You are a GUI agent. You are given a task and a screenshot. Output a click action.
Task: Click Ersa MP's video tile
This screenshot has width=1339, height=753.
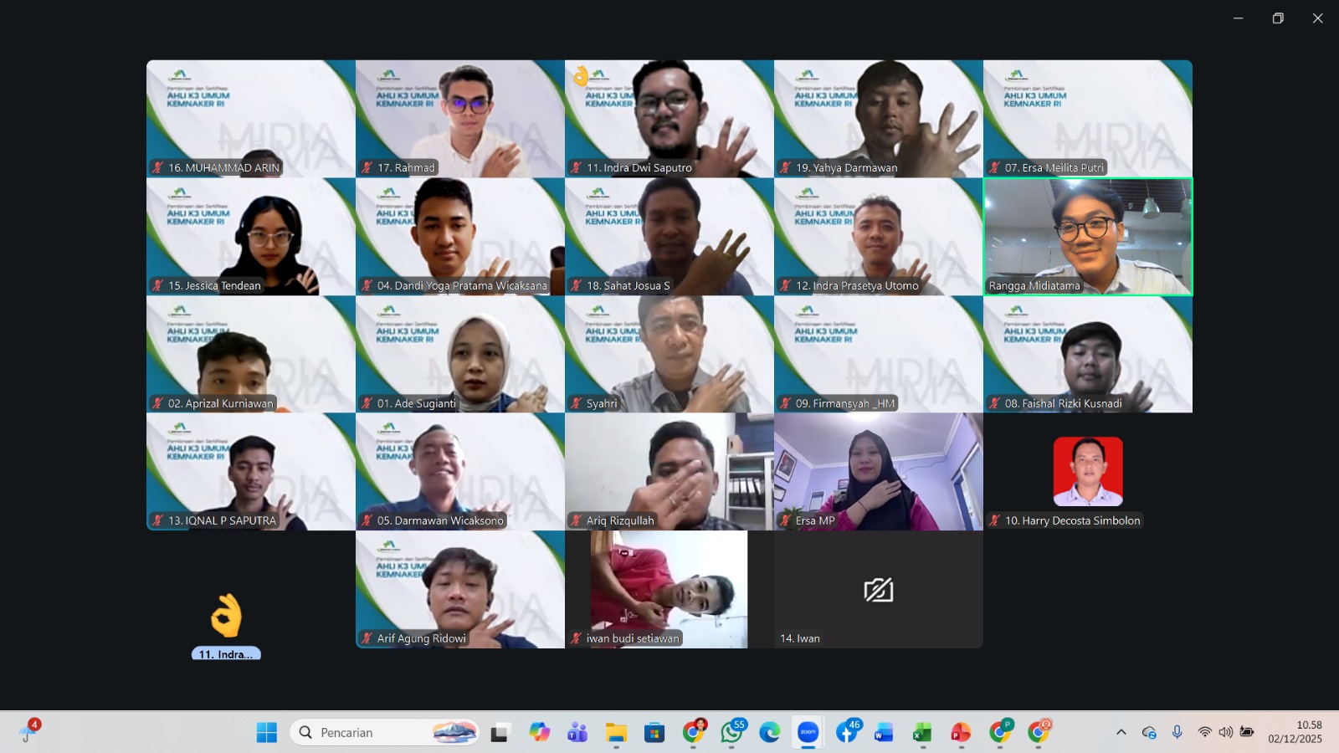pyautogui.click(x=878, y=471)
